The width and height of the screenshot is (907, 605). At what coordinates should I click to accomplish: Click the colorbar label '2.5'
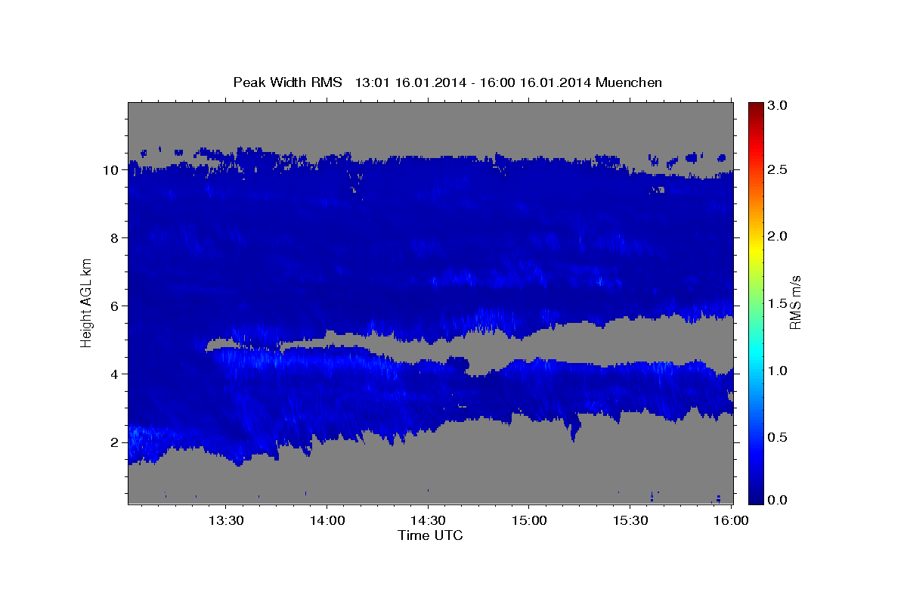click(x=779, y=169)
